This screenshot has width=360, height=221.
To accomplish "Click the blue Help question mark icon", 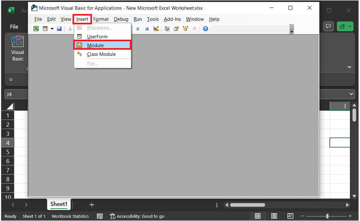I will [x=205, y=29].
